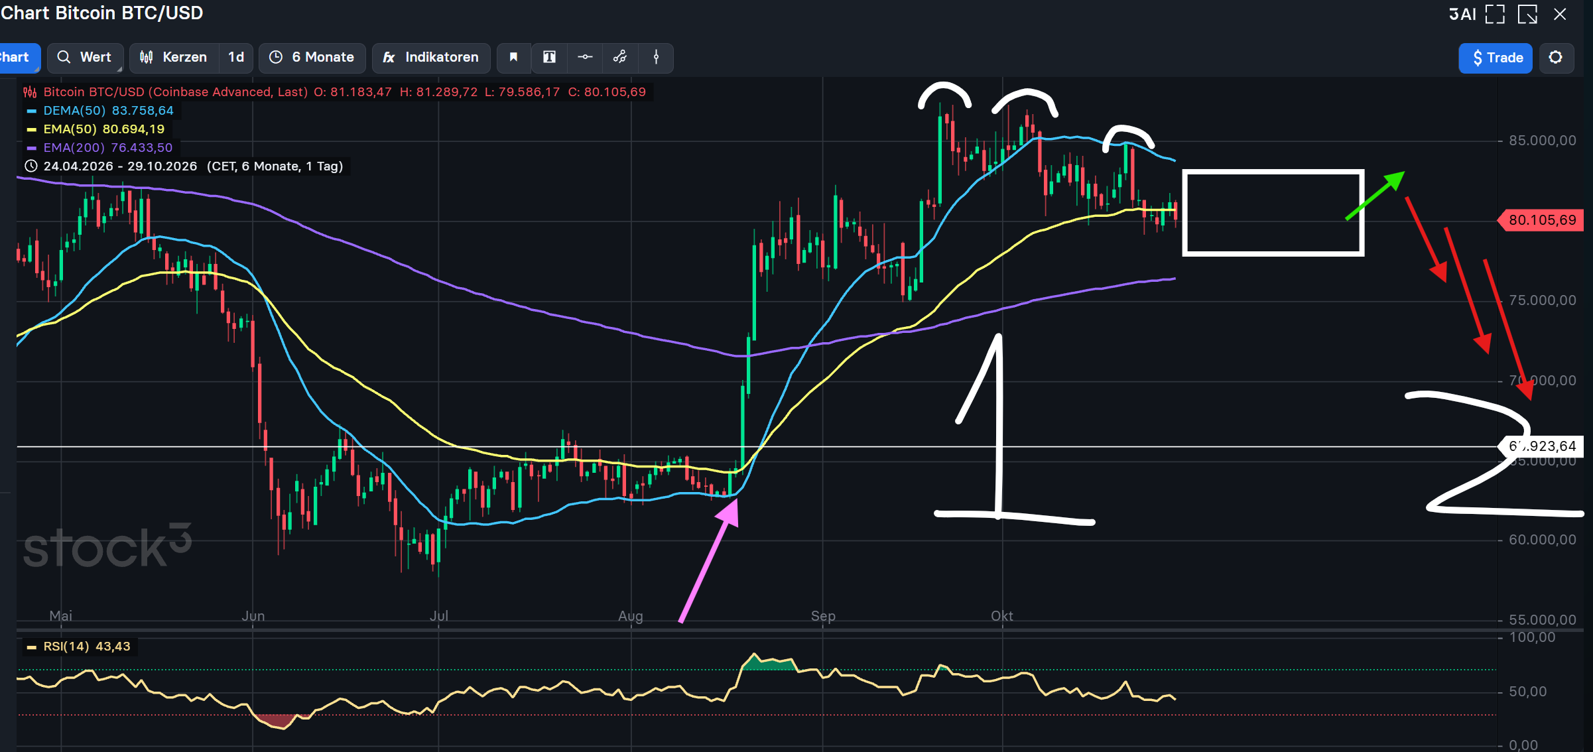Click the date range 24.04.2026 - 29.10.2026 label
This screenshot has width=1593, height=752.
click(120, 166)
